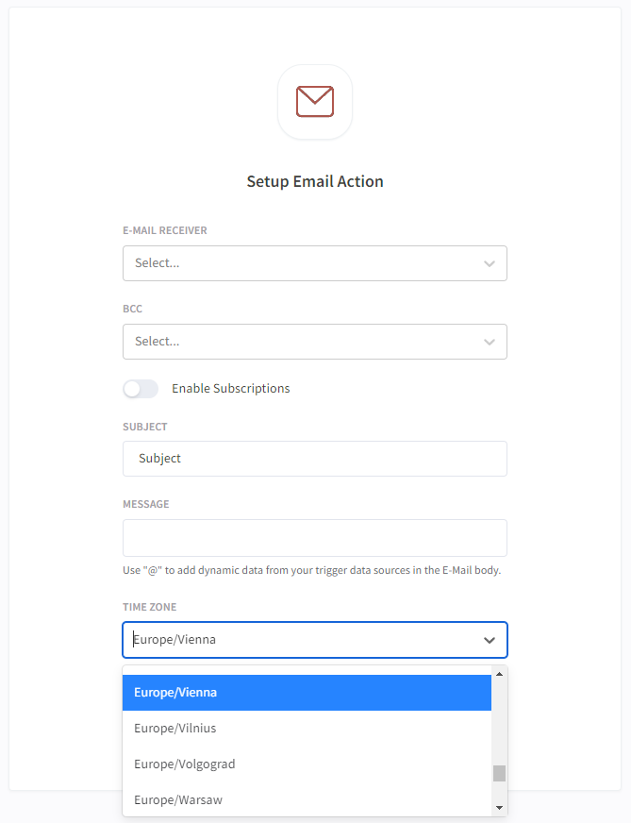This screenshot has height=823, width=631.
Task: Click the Time Zone field label
Action: pyautogui.click(x=149, y=607)
